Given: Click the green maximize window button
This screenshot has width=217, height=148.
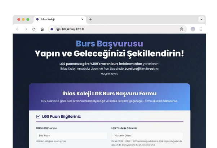Looking at the screenshot, I should coord(28,19).
